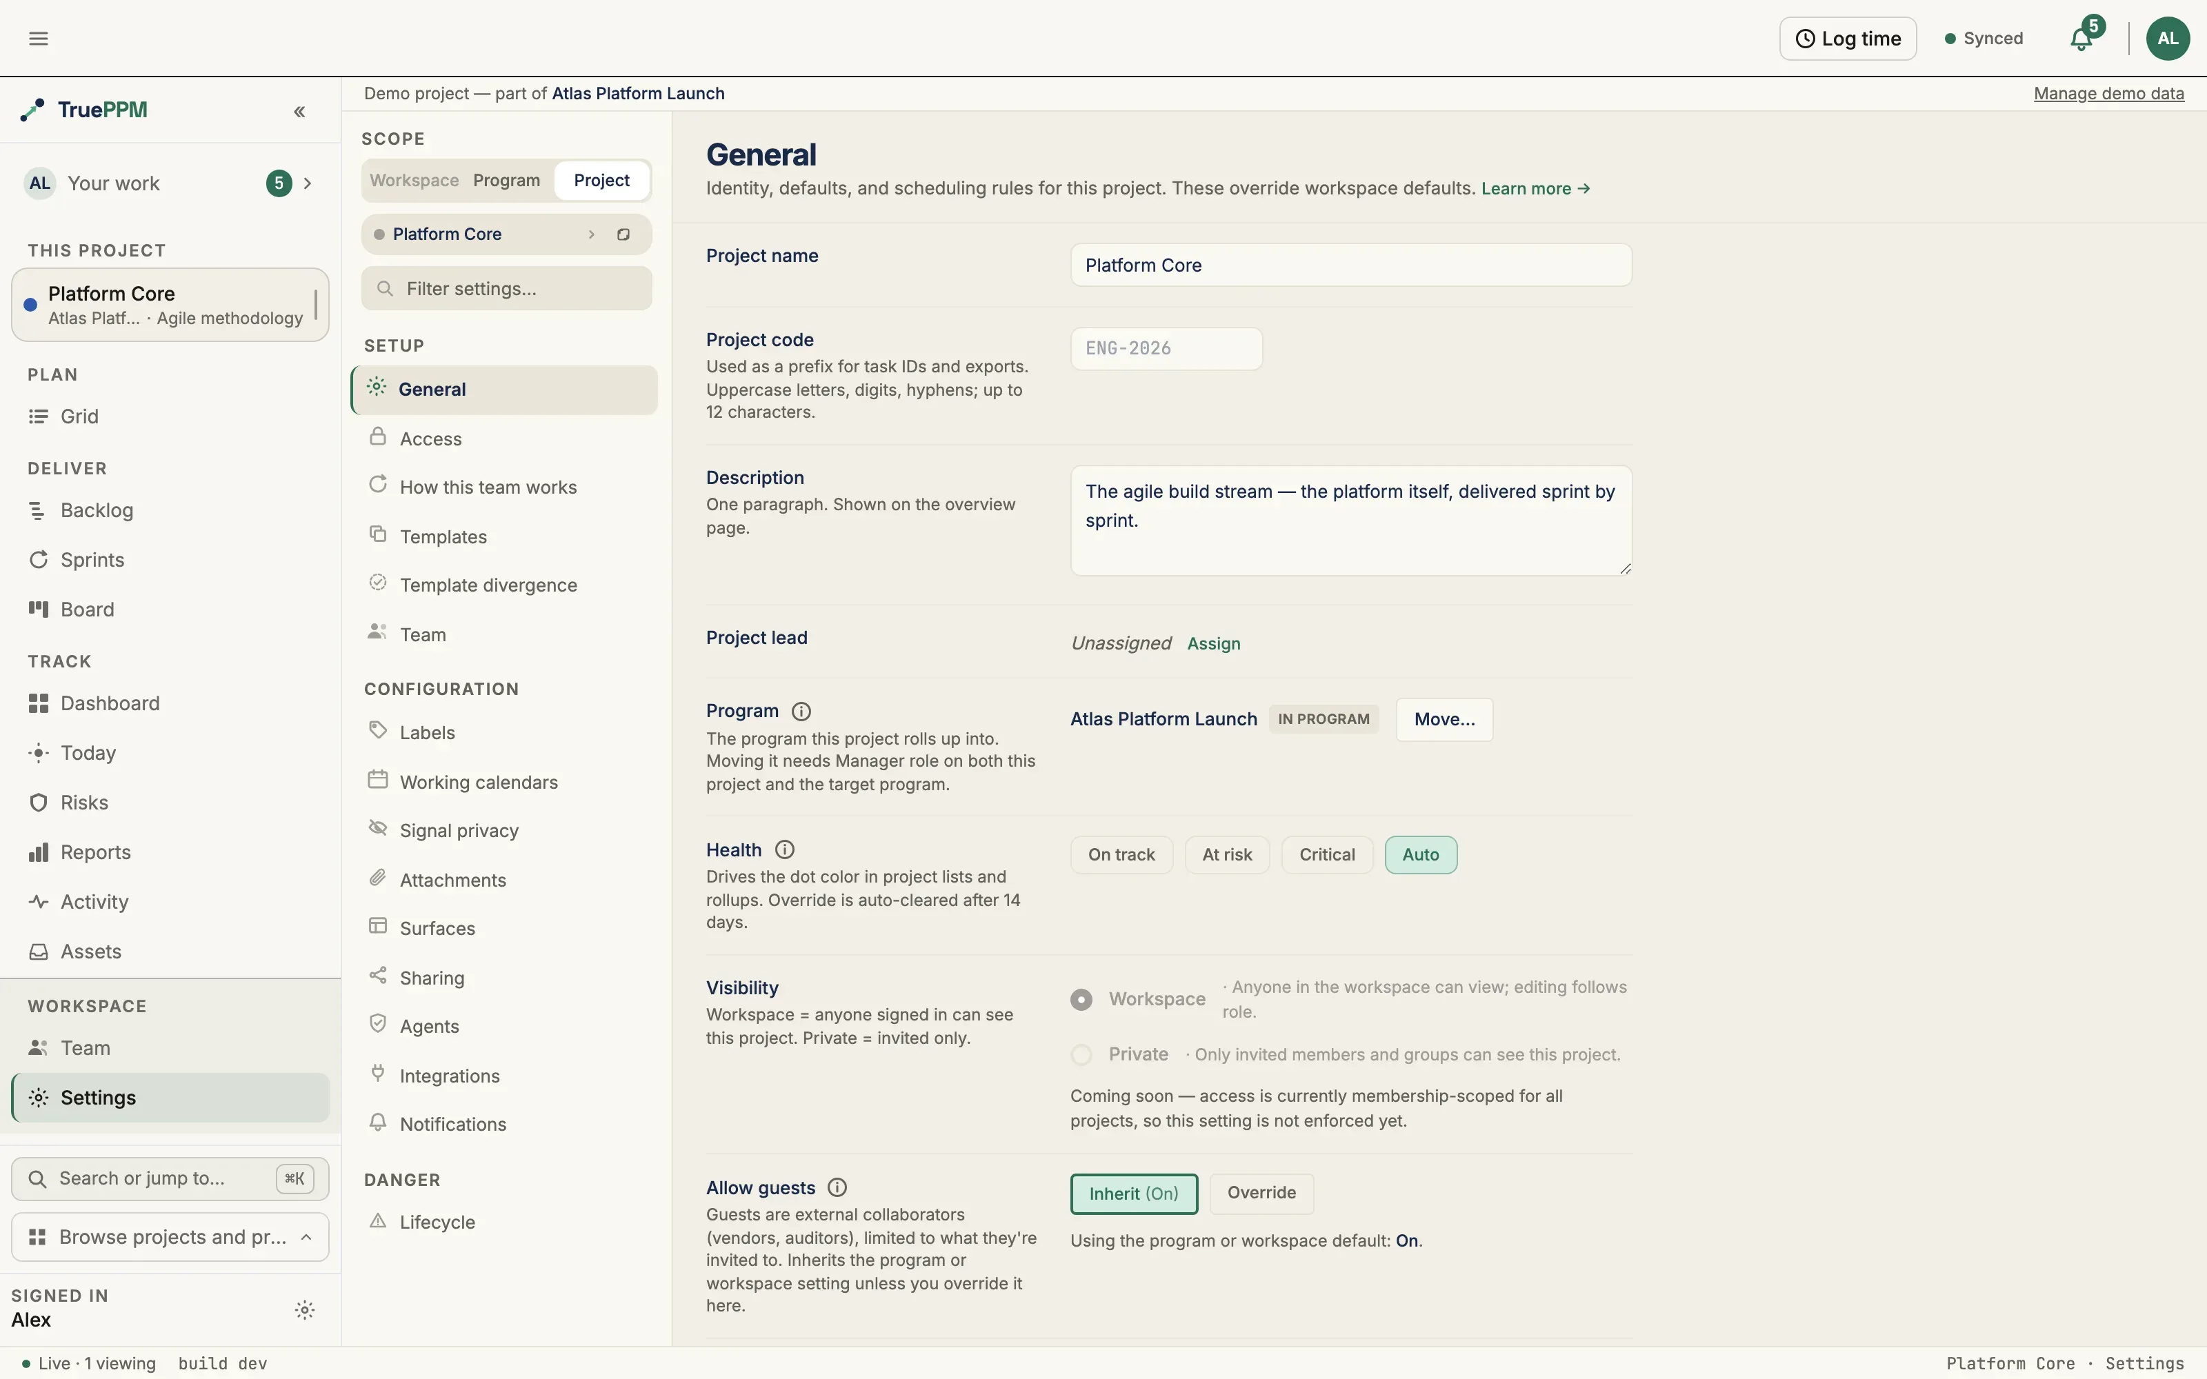The height and width of the screenshot is (1379, 2207).
Task: Select the Project scope tab
Action: click(x=601, y=181)
